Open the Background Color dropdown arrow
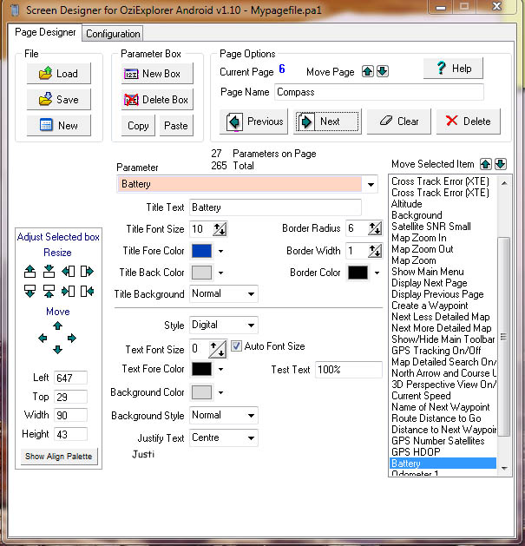This screenshot has width=525, height=546. coord(220,392)
